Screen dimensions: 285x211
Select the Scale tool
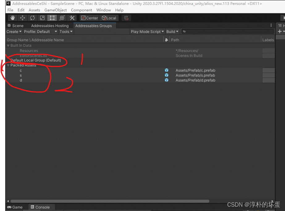[x=42, y=18]
